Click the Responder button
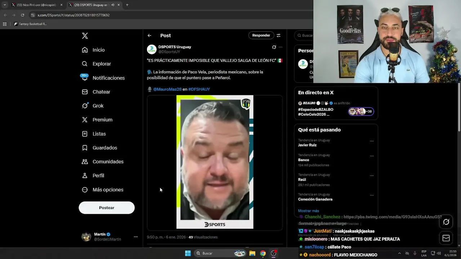Image resolution: width=461 pixels, height=259 pixels. point(261,35)
